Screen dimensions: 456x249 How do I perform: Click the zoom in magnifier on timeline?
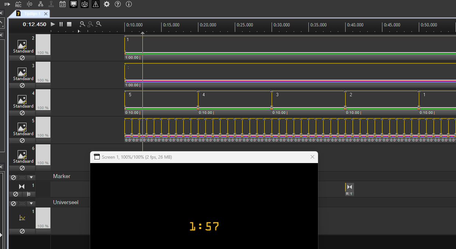[82, 24]
